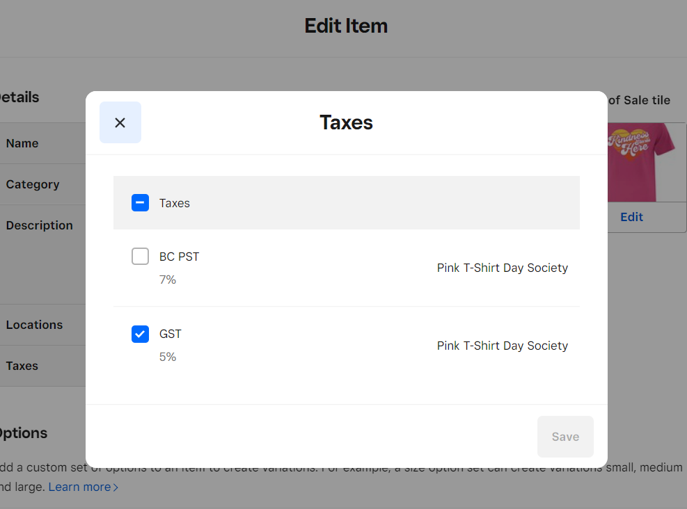This screenshot has height=509, width=687.
Task: Open the Learn more link
Action: 79,487
